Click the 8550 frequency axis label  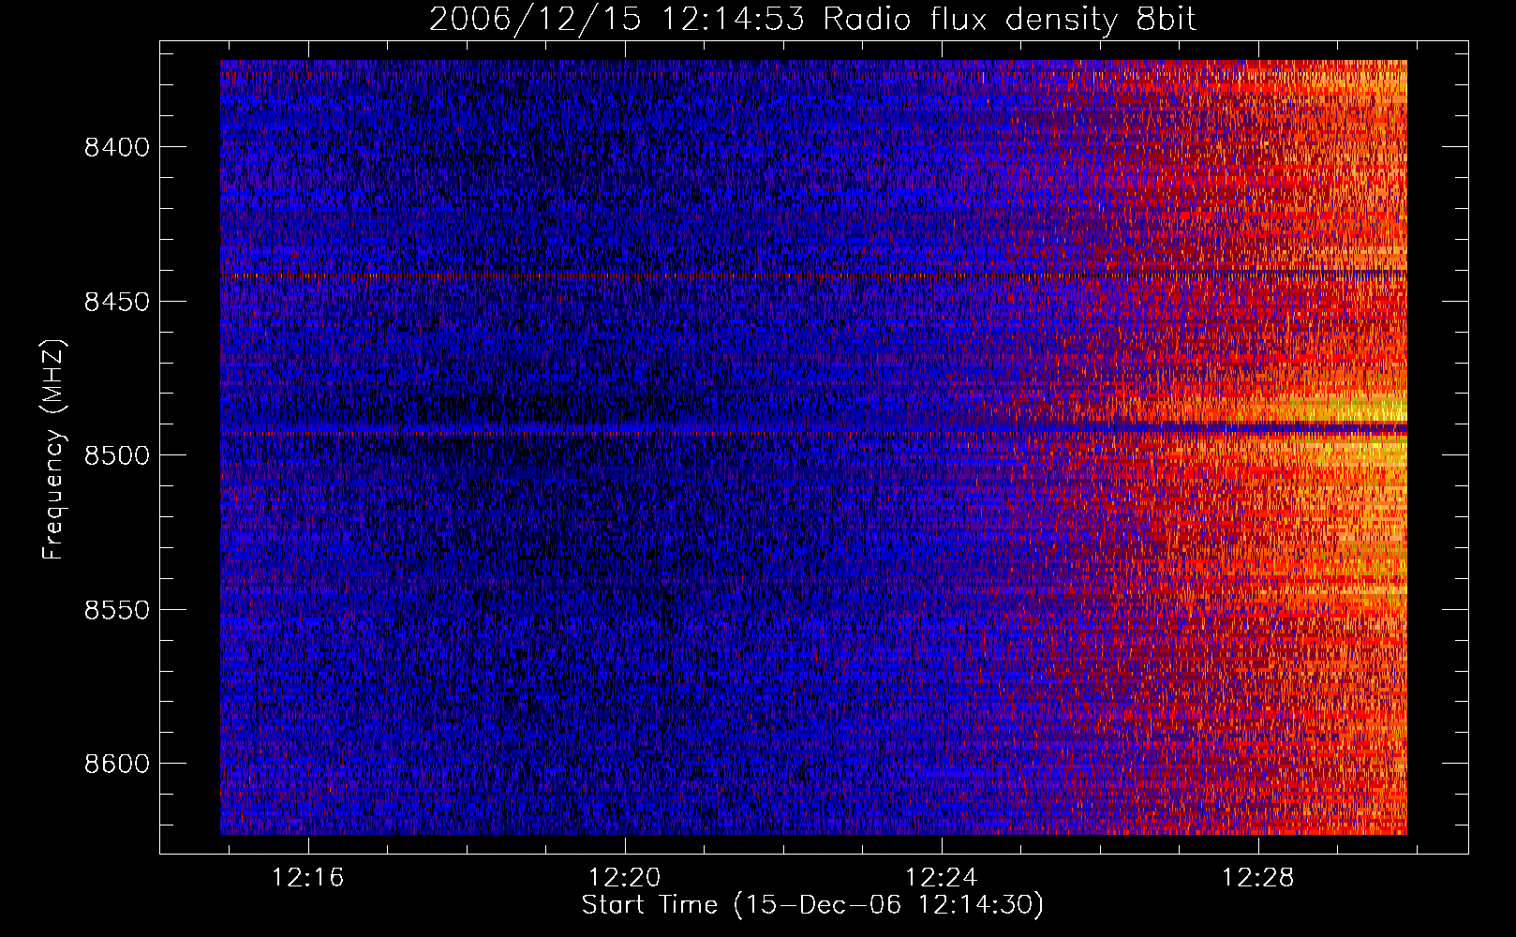(116, 610)
